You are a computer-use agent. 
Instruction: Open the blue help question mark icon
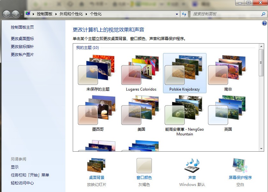click(x=264, y=23)
